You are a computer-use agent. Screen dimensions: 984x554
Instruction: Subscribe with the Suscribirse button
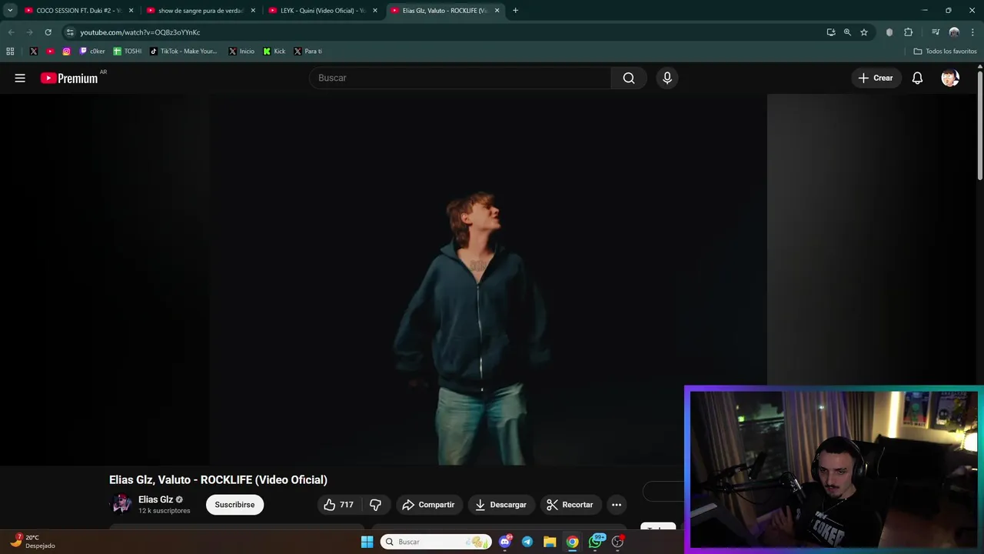point(234,505)
